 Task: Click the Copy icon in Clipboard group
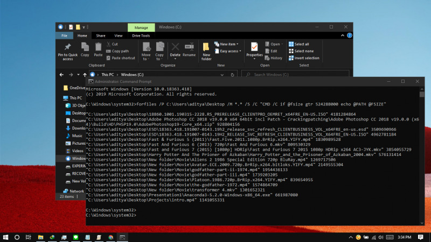point(85,49)
